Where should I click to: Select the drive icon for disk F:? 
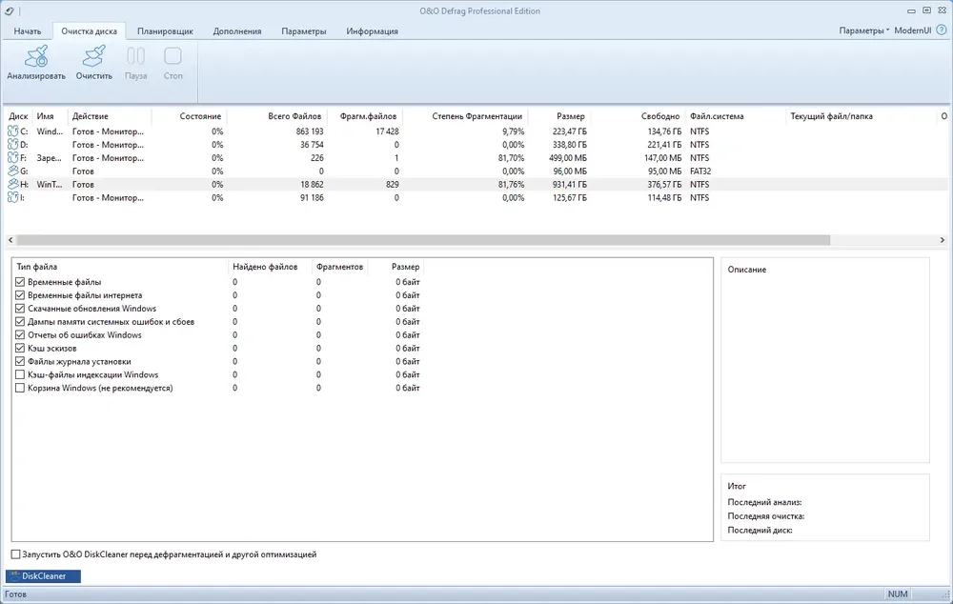(12, 158)
